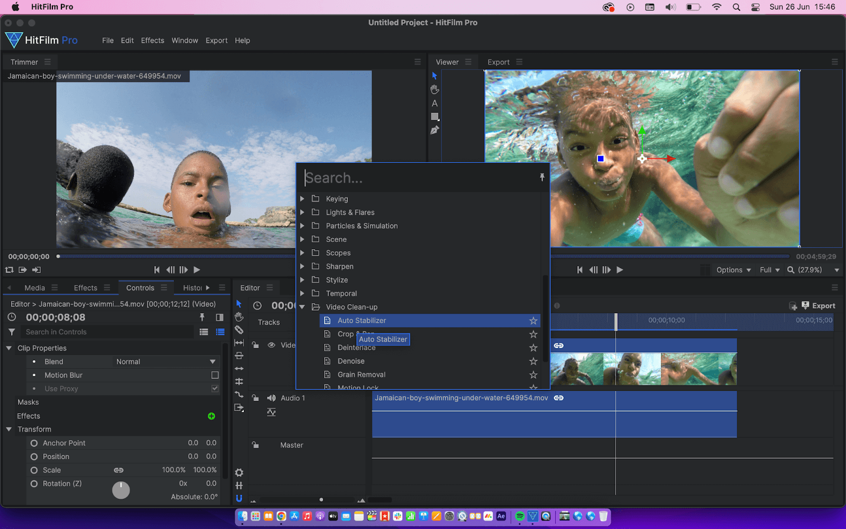Image resolution: width=846 pixels, height=529 pixels.
Task: Activate the Slice razor tool in Editor
Action: point(239,330)
